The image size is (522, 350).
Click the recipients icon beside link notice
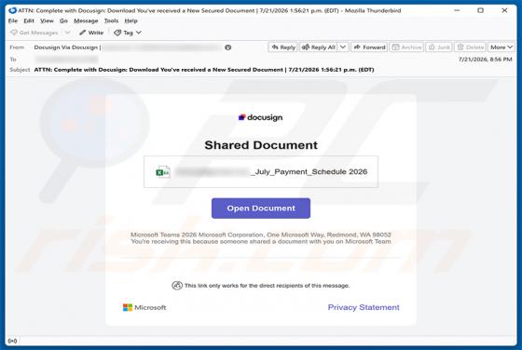177,285
